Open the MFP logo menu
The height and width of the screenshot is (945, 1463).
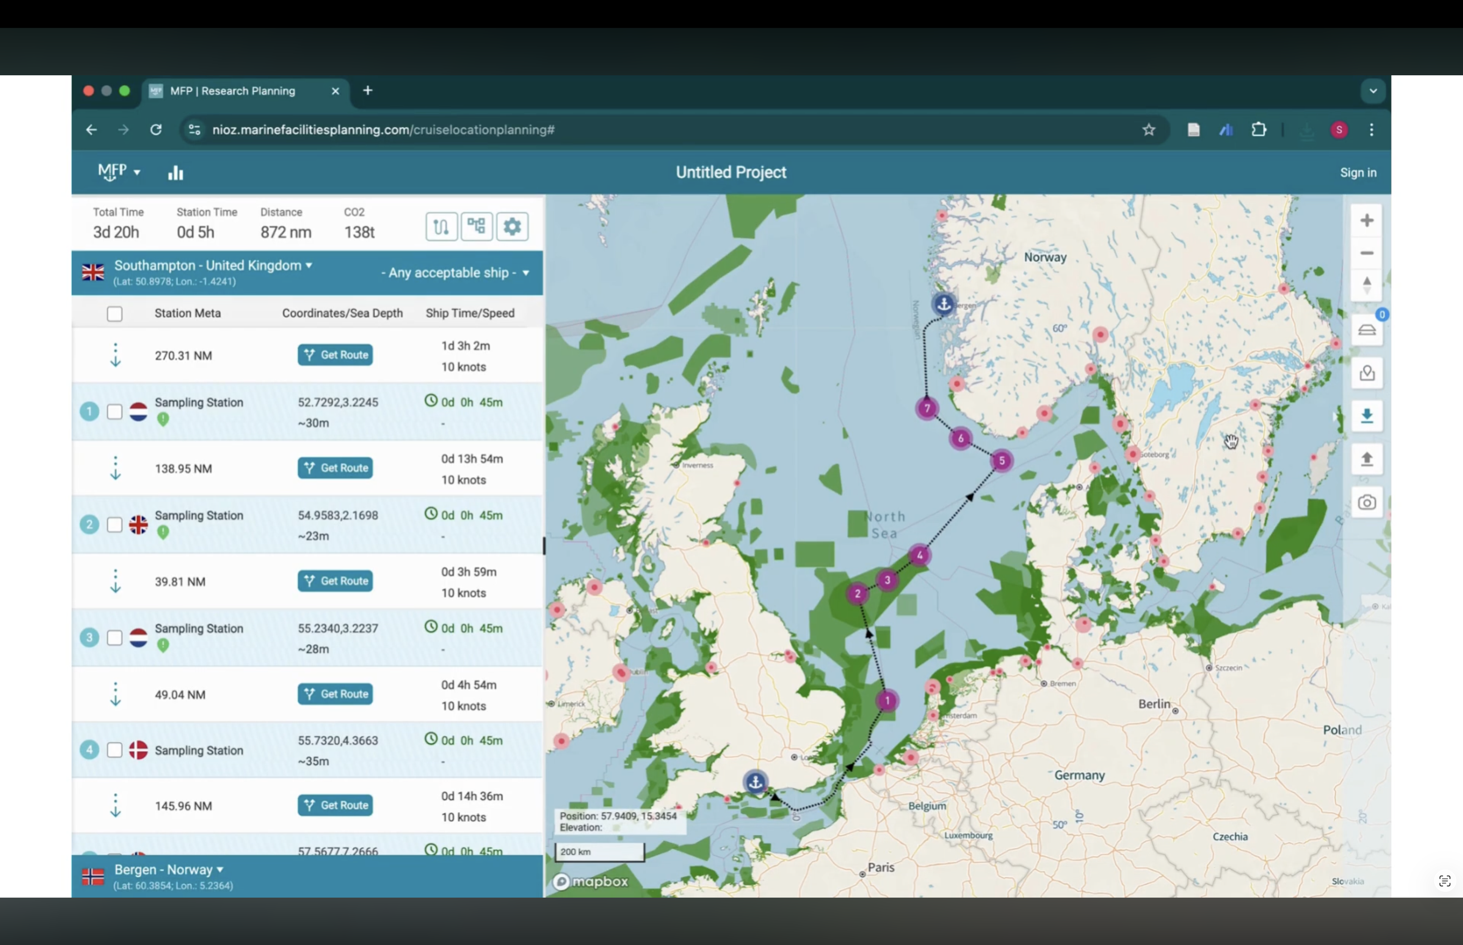119,173
